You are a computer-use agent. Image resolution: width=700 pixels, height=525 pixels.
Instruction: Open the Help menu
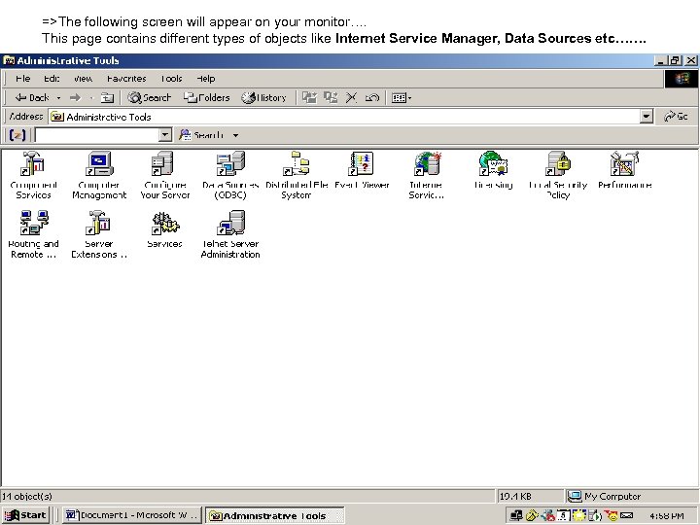tap(206, 79)
